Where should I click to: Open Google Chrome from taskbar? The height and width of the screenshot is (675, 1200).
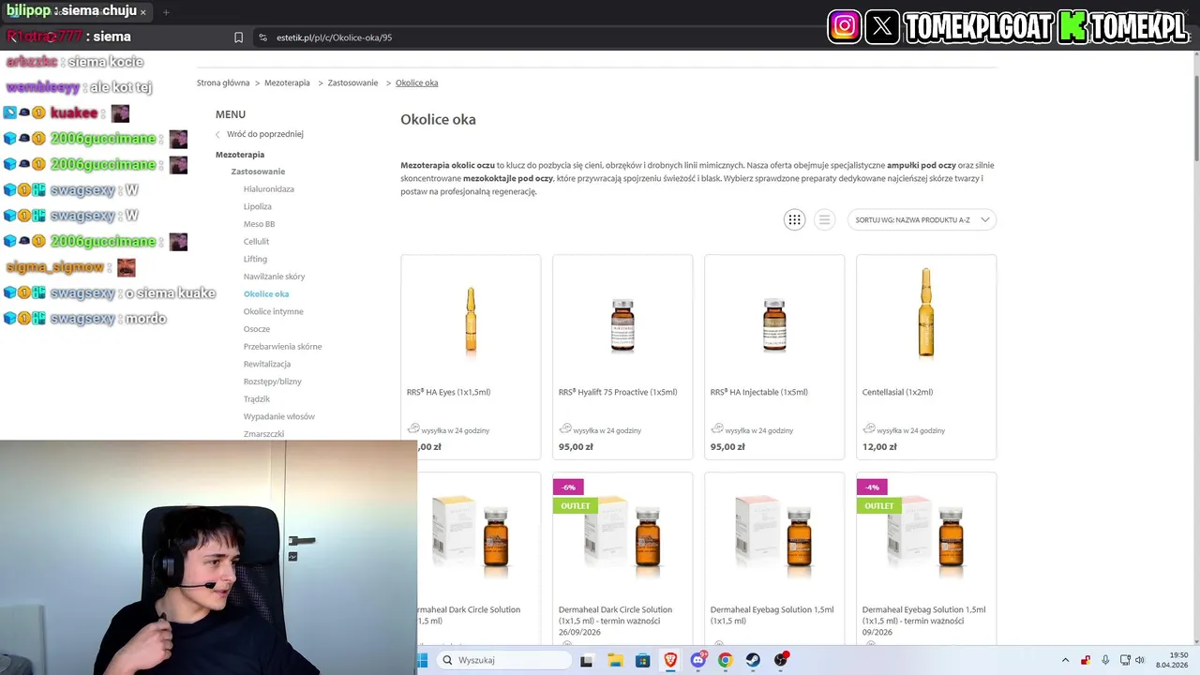[726, 660]
